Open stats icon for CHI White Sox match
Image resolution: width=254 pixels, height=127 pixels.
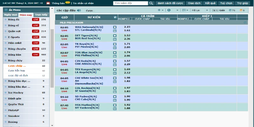115,82
